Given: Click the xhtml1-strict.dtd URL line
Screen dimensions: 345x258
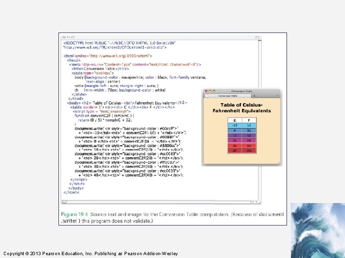Looking at the screenshot, I should coord(115,47).
